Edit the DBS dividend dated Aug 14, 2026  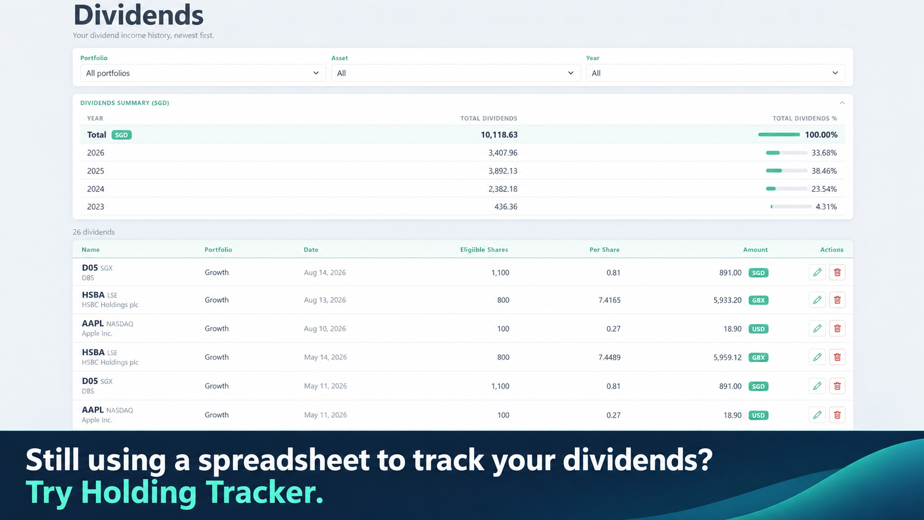pos(817,272)
